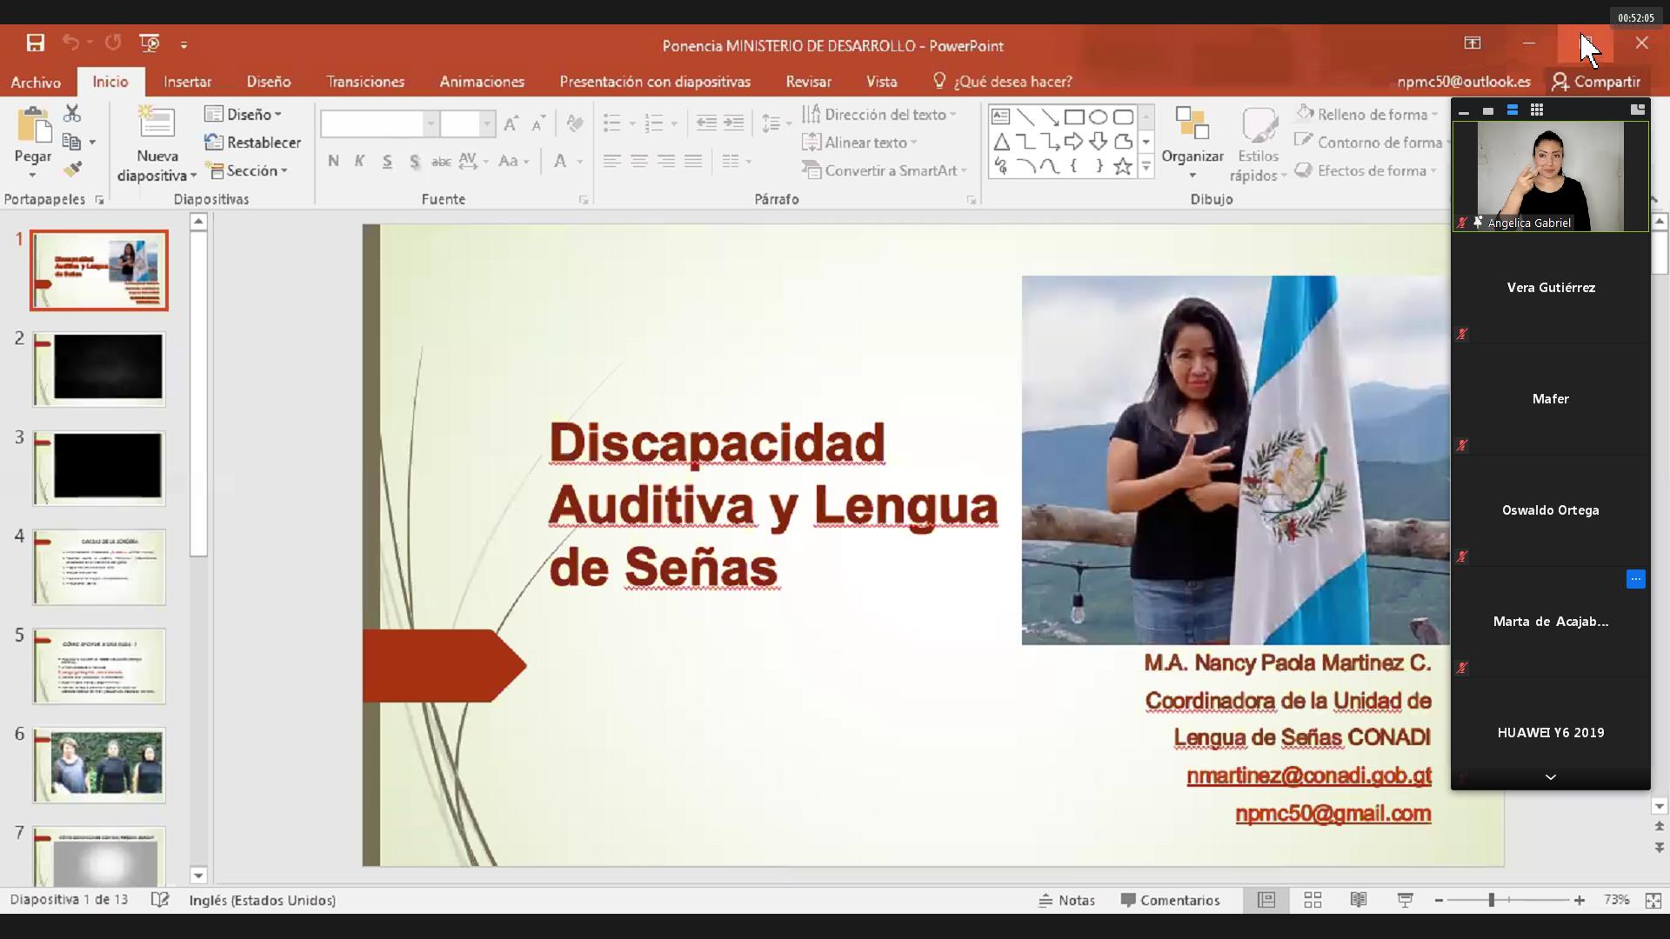Start slideshow from status bar icon
The height and width of the screenshot is (939, 1670).
(x=1405, y=900)
